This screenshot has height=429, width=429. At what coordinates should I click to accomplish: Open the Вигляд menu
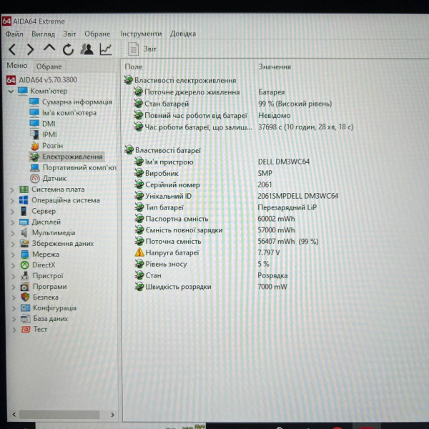click(43, 34)
